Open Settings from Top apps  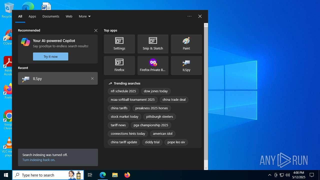[x=119, y=44]
